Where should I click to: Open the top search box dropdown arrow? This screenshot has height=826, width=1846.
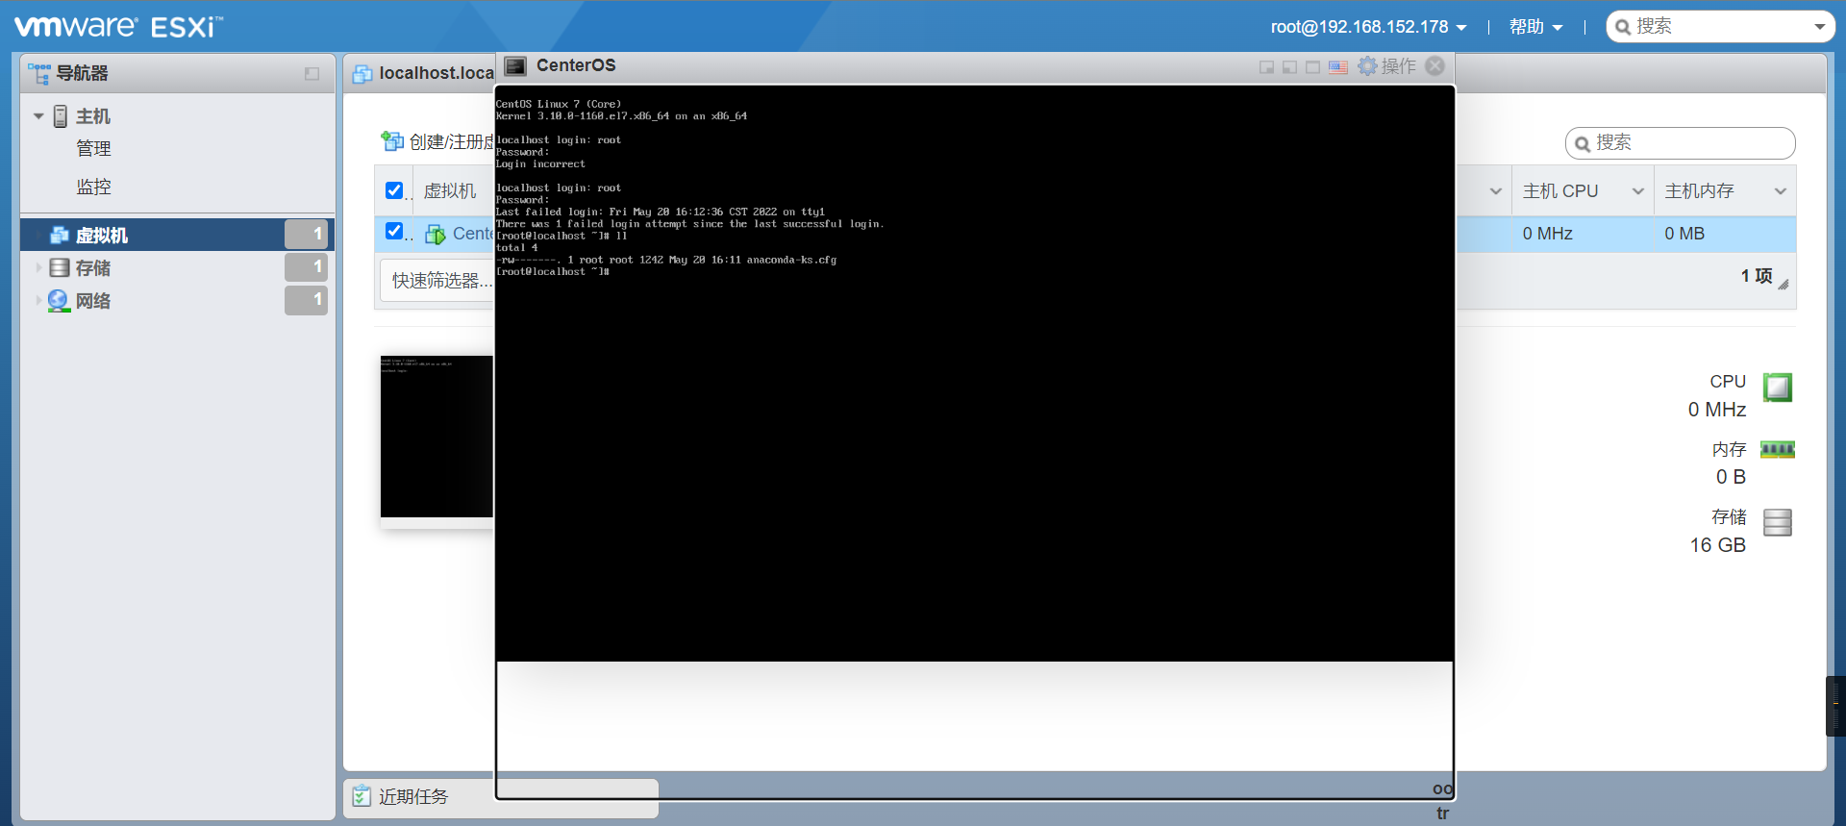(1819, 27)
